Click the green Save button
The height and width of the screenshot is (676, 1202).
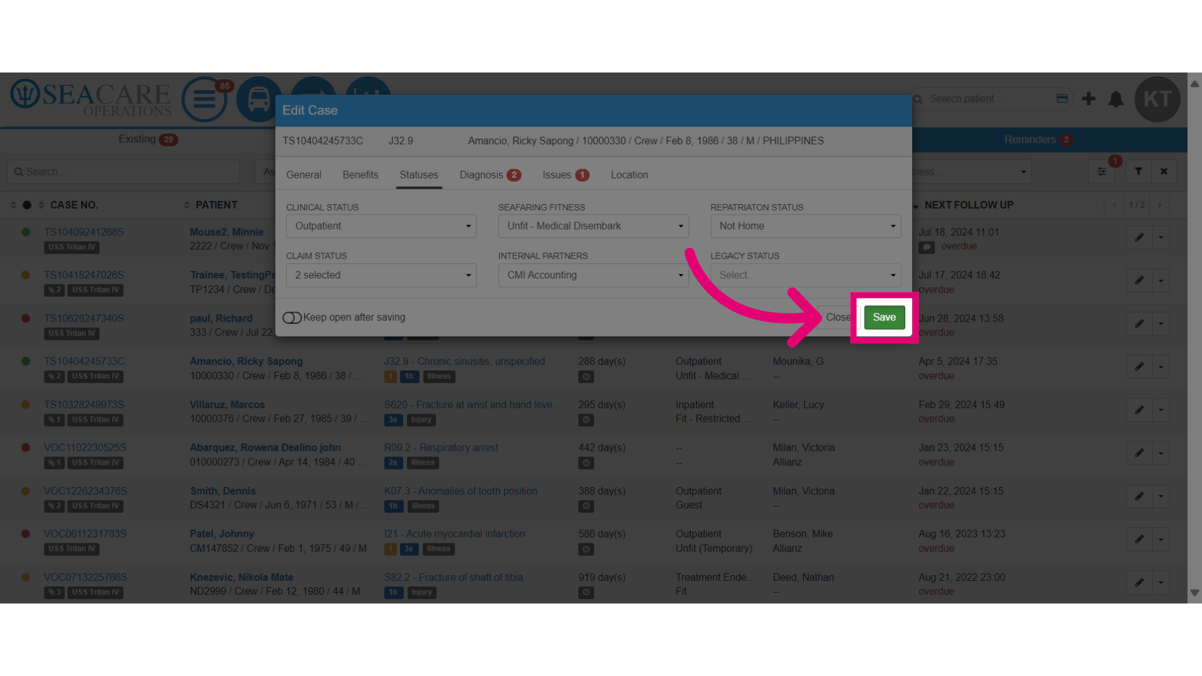tap(884, 317)
